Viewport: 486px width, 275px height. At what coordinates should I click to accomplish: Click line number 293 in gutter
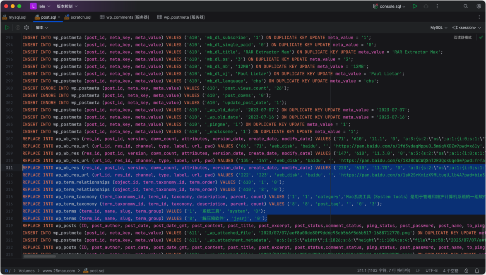9,38
